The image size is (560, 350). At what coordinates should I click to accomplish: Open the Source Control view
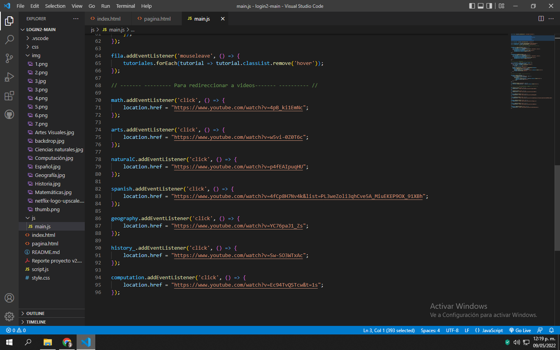(x=9, y=58)
